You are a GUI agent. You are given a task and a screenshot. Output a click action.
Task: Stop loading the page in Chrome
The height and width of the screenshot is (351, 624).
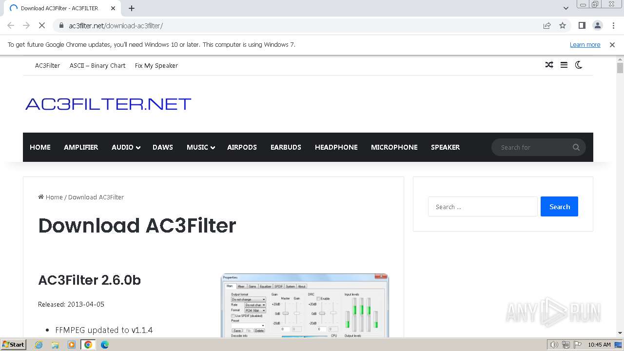tap(42, 25)
